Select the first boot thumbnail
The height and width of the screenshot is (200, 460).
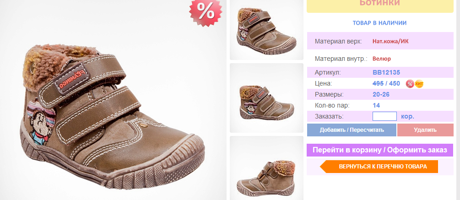point(266,30)
